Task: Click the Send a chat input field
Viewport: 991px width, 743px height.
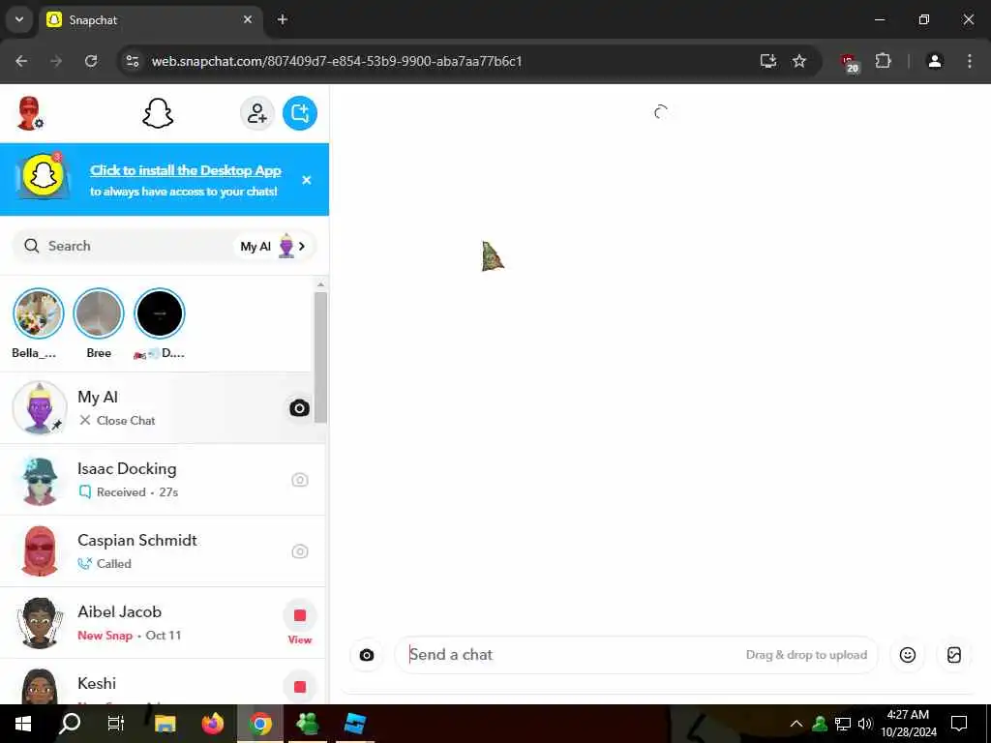Action: click(636, 655)
